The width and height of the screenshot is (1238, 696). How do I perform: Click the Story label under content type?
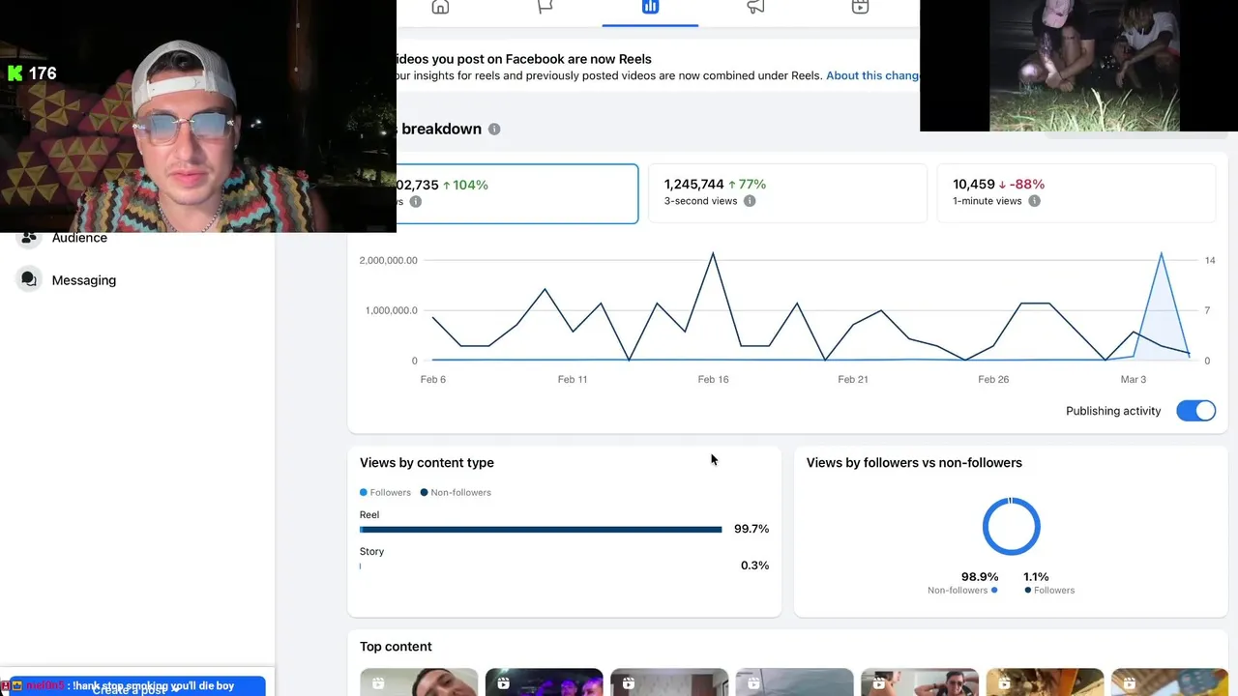point(371,552)
